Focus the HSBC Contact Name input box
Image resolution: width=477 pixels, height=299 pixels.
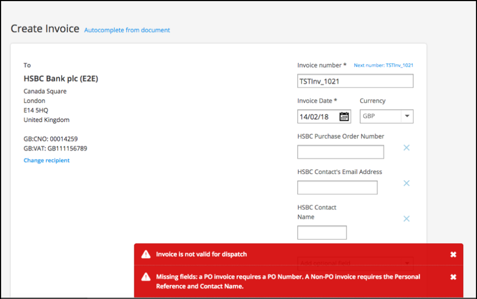pyautogui.click(x=322, y=232)
